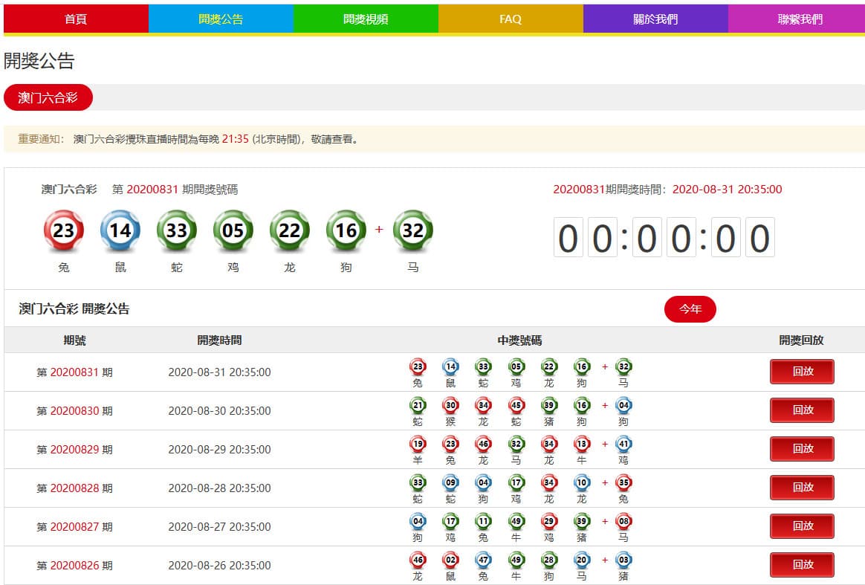Viewport: 865px width, 585px height.
Task: Click red ball 13 in the 20200829 row
Action: click(582, 444)
